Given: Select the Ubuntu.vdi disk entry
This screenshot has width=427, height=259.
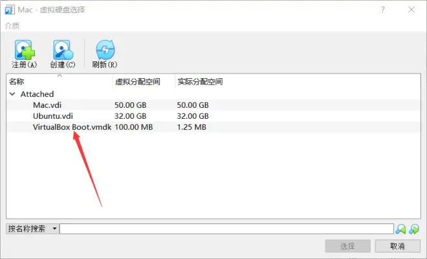Looking at the screenshot, I should [x=213, y=116].
